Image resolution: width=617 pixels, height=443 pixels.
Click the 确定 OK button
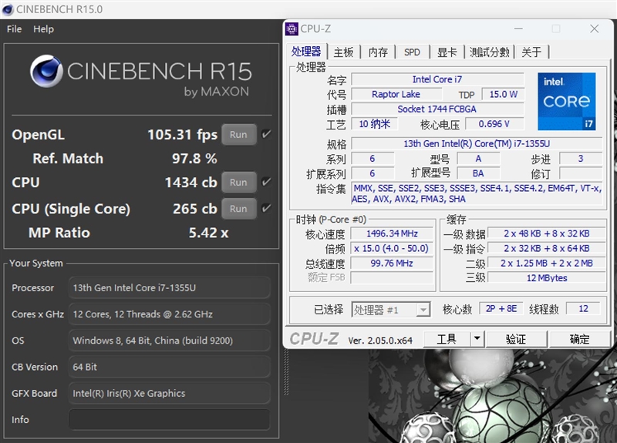(580, 338)
